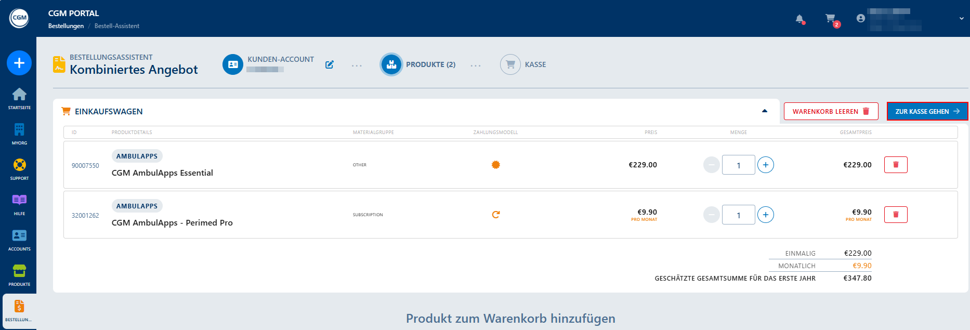
Task: Click one-time payment icon for Essential
Action: (496, 165)
